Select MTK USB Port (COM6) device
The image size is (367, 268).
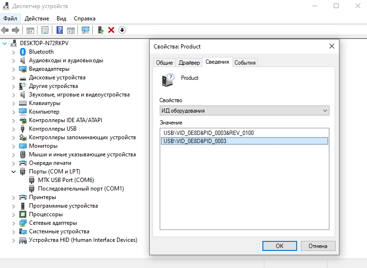tap(66, 180)
